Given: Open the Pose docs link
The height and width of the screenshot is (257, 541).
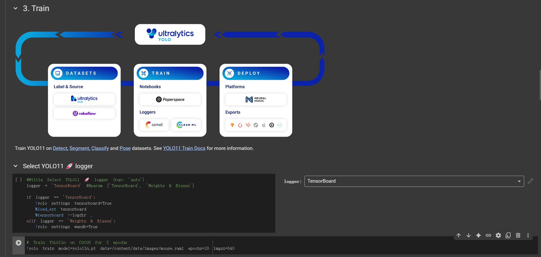Looking at the screenshot, I should pos(125,148).
